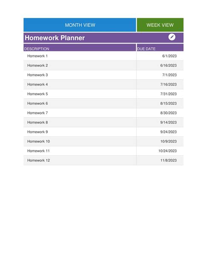This screenshot has height=261, width=202.
Task: Click the 8/15/2023 due date cell
Action: (x=160, y=103)
